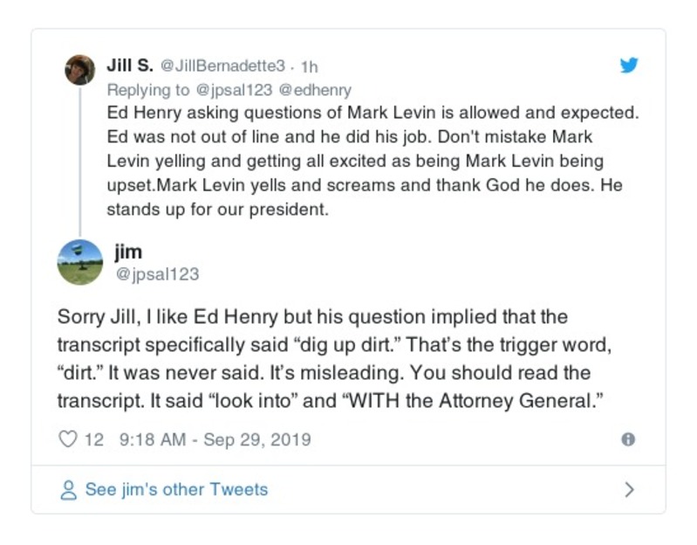Open jim's round profile avatar
Image resolution: width=697 pixels, height=545 pixels.
click(79, 262)
